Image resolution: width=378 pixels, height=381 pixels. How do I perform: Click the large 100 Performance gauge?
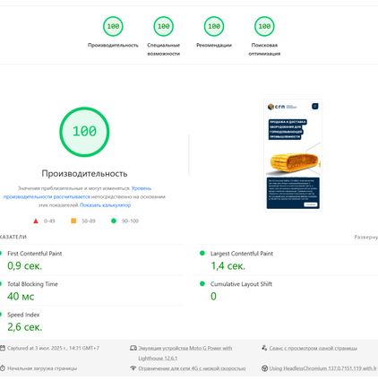tap(84, 132)
